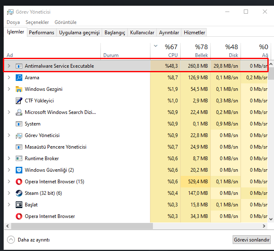Maximize the Görev Yöneticisi window
274x251 pixels.
[x=246, y=12]
